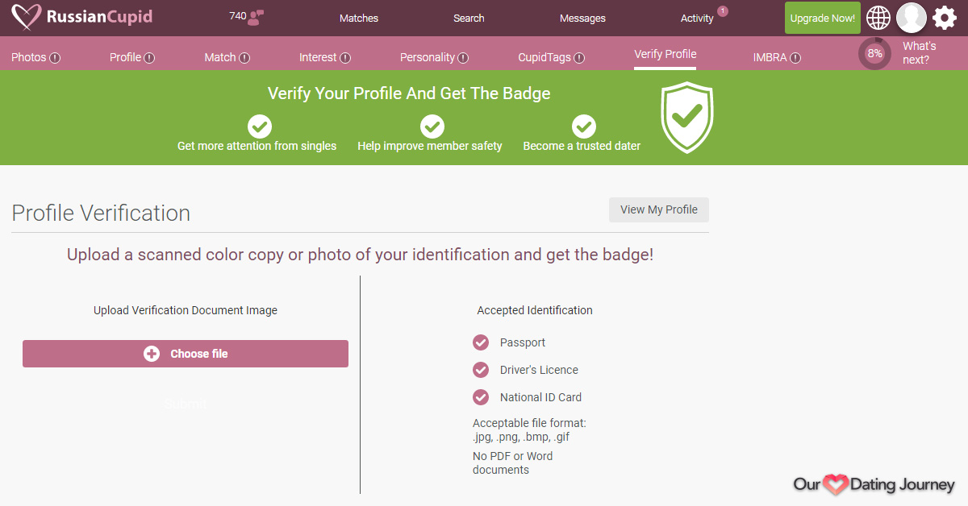Switch to the CupidTags tab
The height and width of the screenshot is (506, 968).
(x=551, y=57)
